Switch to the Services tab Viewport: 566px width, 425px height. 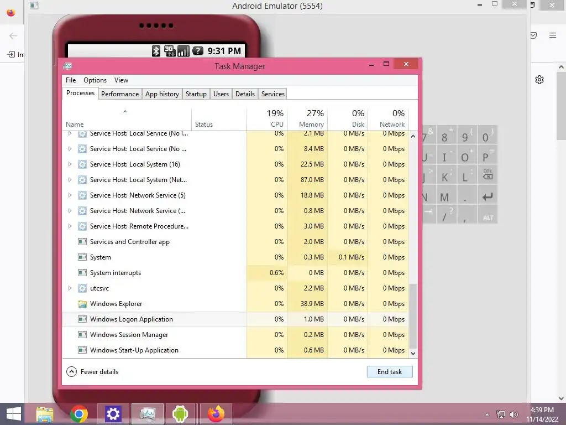pos(273,94)
